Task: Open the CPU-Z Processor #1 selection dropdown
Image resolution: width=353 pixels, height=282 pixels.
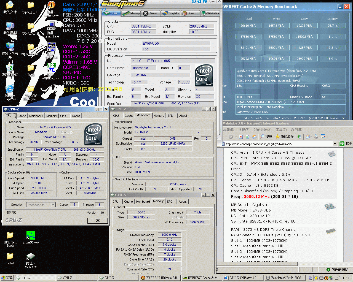Action: (x=54, y=205)
